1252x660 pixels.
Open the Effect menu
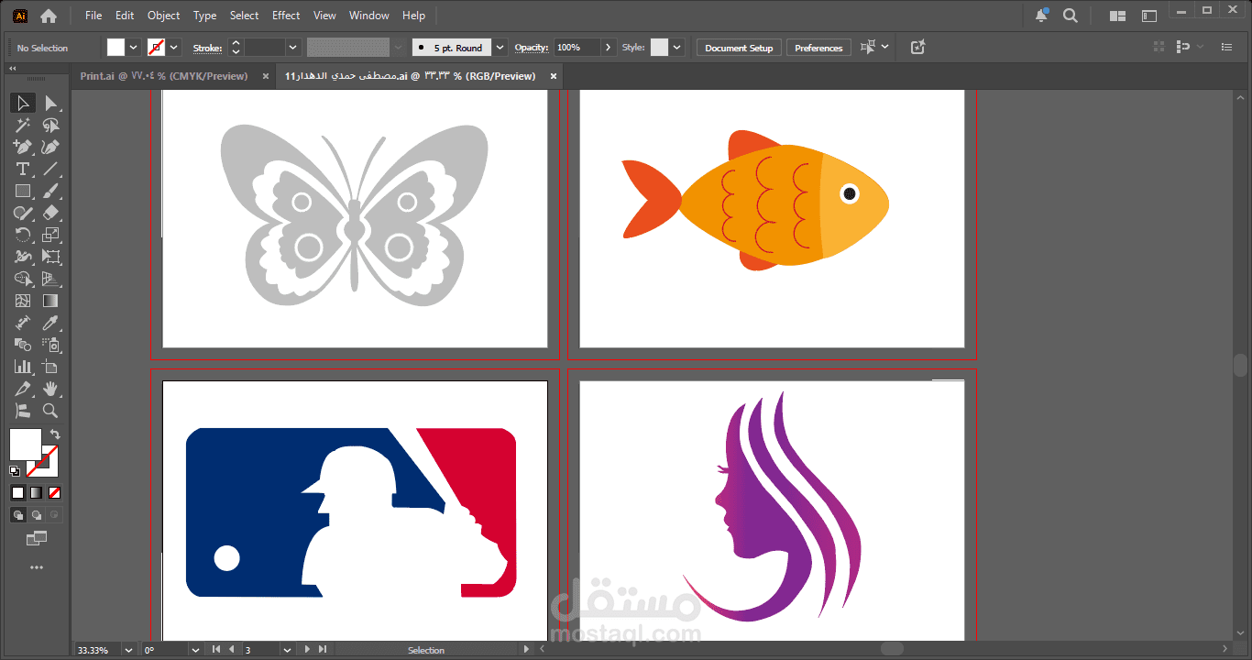[x=286, y=16]
